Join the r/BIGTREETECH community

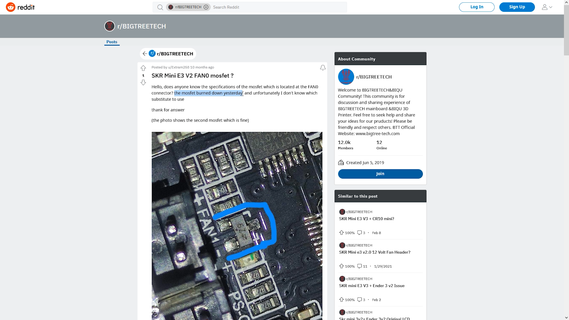point(380,174)
